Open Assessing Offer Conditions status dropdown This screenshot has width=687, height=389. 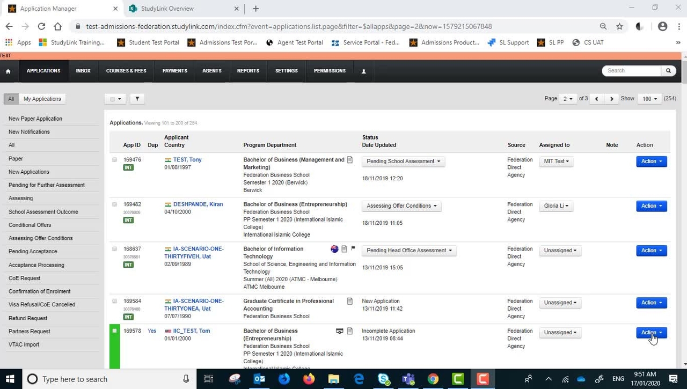(401, 205)
